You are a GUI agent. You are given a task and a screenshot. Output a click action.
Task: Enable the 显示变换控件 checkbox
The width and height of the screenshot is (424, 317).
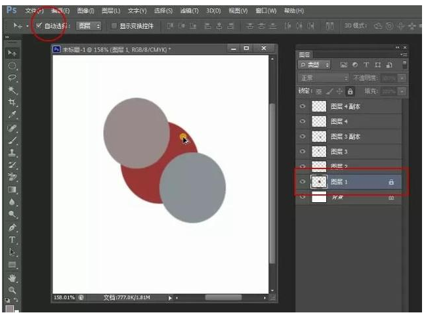click(114, 26)
